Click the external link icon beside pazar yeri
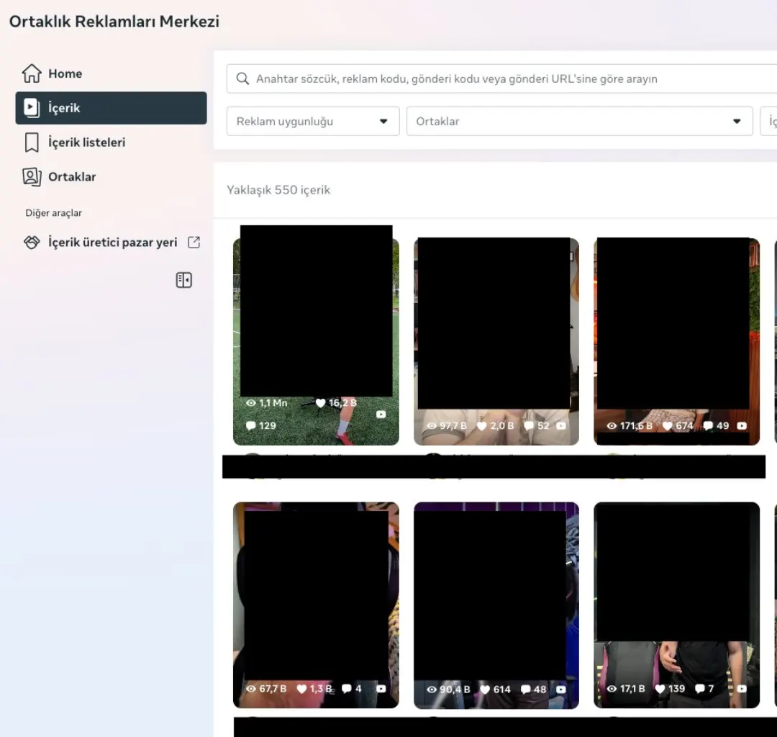 194,243
